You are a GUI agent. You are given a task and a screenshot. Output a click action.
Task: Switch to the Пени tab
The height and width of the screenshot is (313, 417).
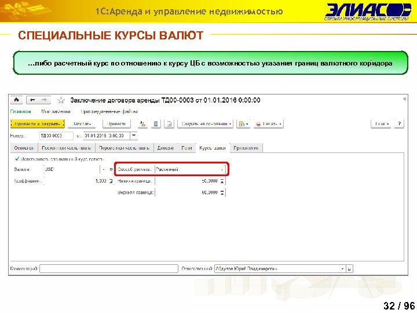(x=186, y=148)
